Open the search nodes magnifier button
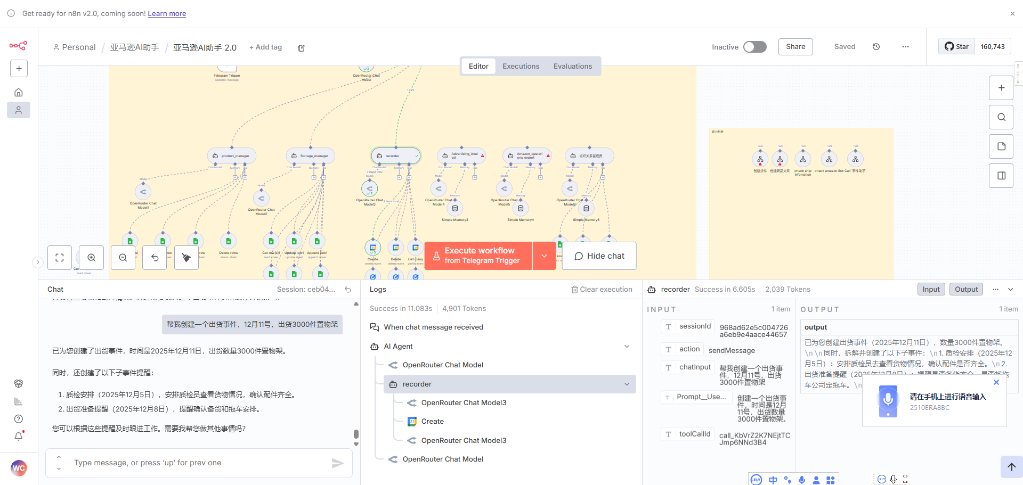 pyautogui.click(x=1001, y=117)
